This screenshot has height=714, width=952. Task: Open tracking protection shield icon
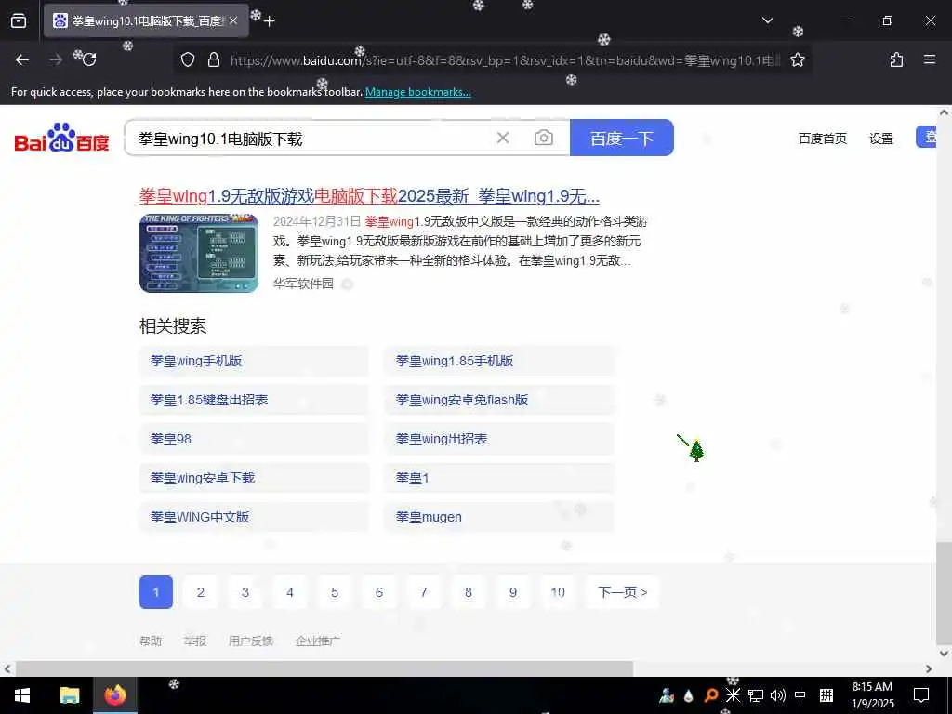[188, 59]
